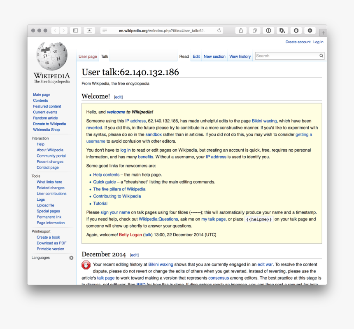Click the magnifier icon in Wikipedia search
354x329 pixels.
click(x=321, y=56)
